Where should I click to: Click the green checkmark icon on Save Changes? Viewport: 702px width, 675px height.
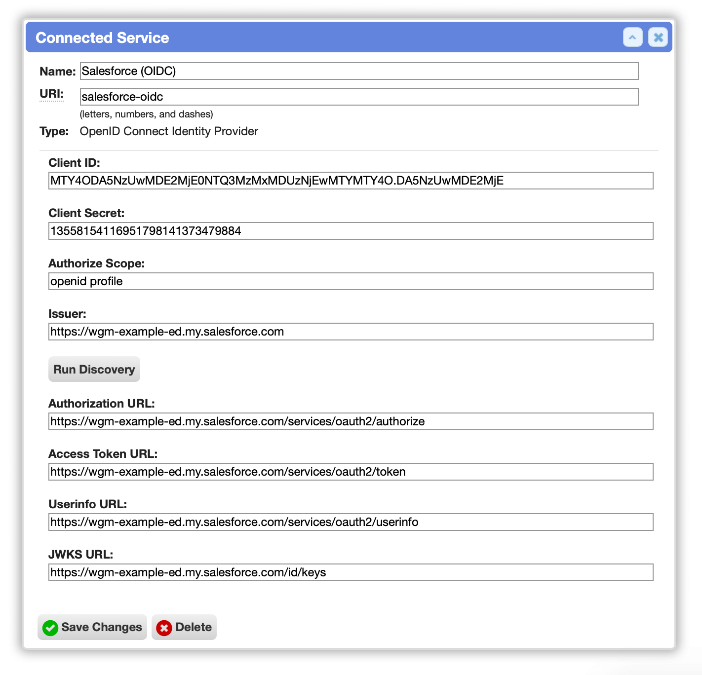pos(50,628)
